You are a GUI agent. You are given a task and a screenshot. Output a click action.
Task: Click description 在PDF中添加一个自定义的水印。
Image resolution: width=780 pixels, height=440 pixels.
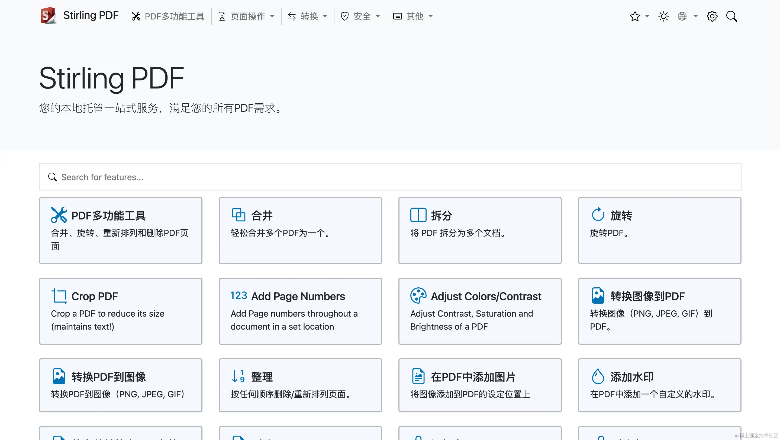(653, 394)
